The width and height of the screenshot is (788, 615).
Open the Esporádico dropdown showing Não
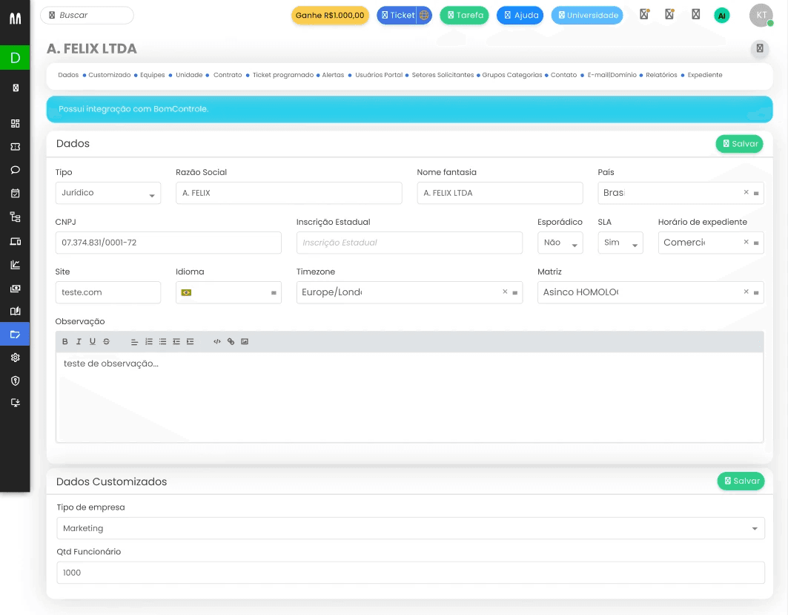(560, 243)
